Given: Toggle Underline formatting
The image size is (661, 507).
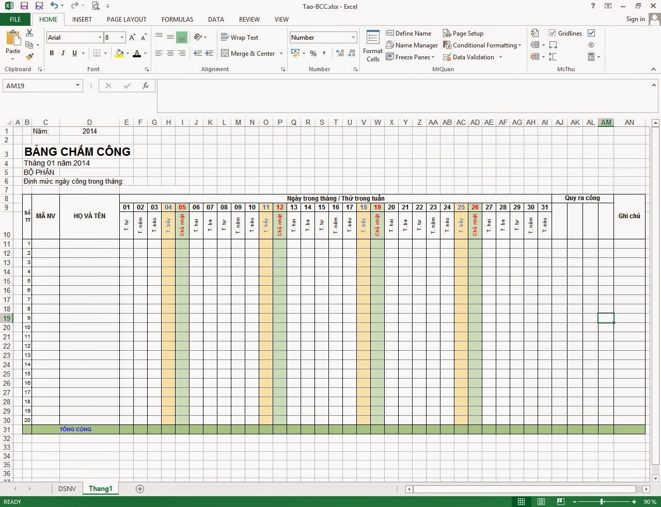Looking at the screenshot, I should click(x=74, y=53).
